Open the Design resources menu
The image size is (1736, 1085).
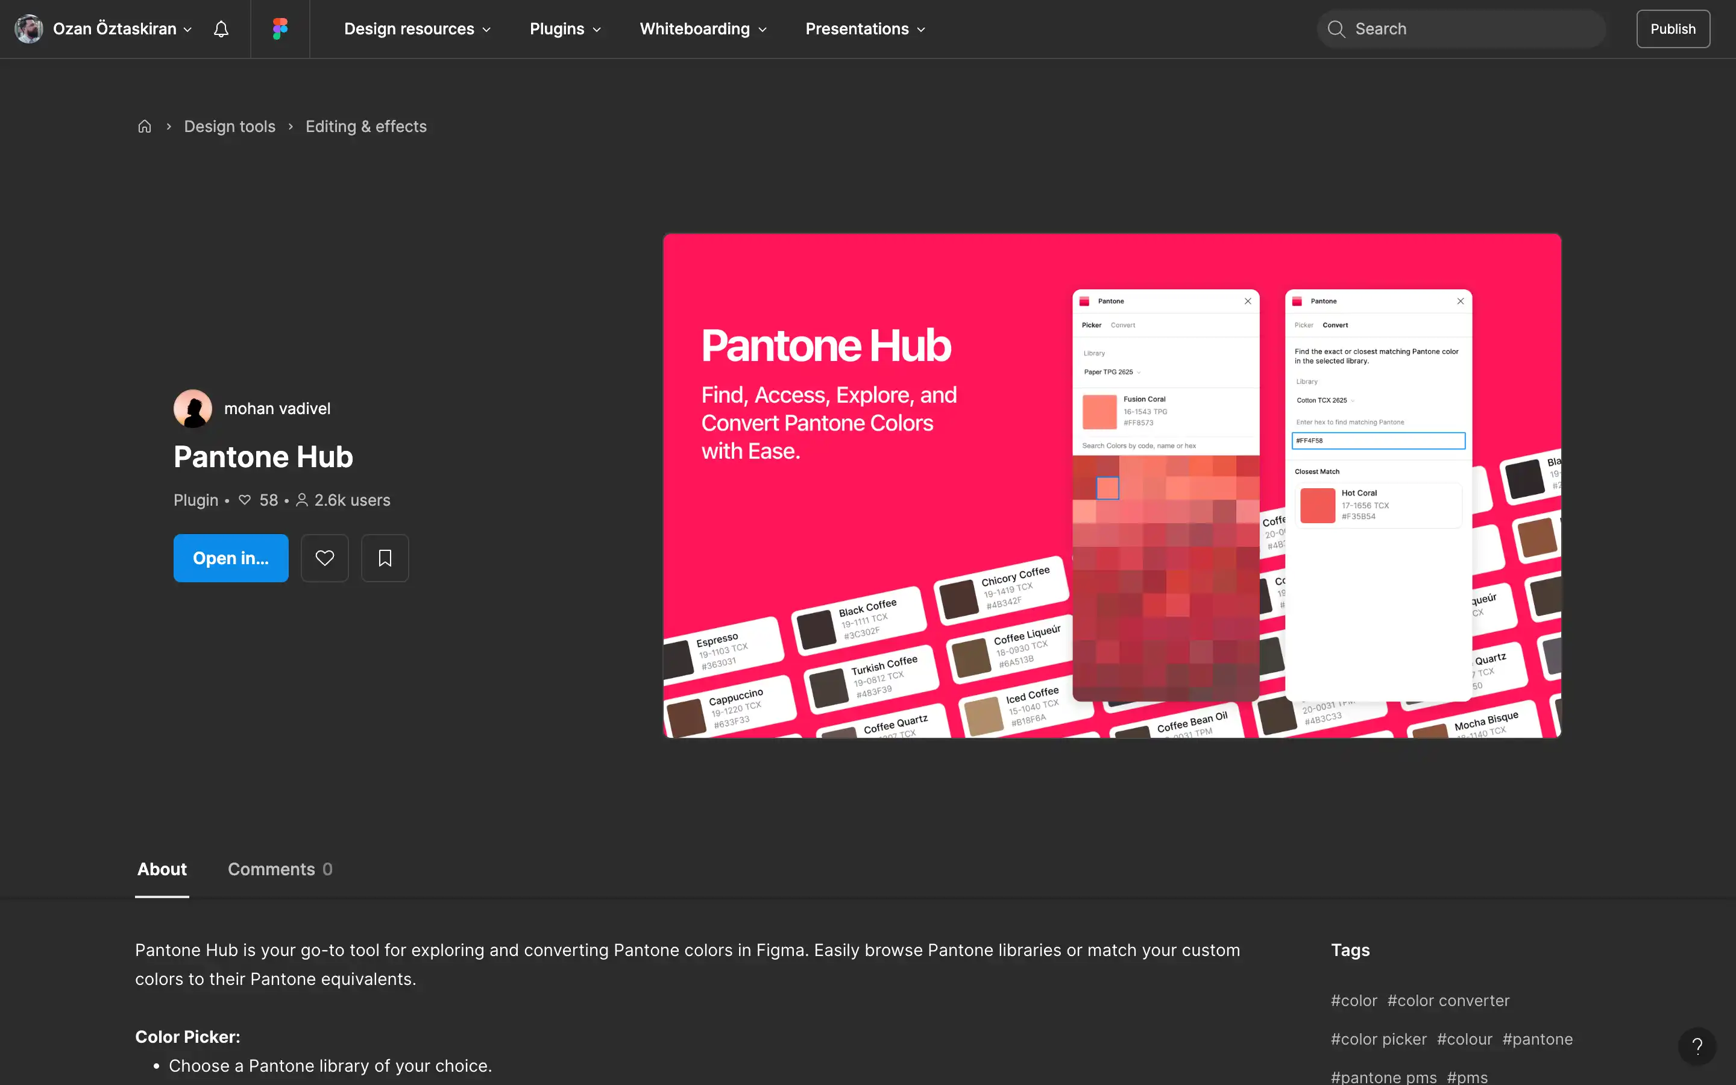[418, 29]
